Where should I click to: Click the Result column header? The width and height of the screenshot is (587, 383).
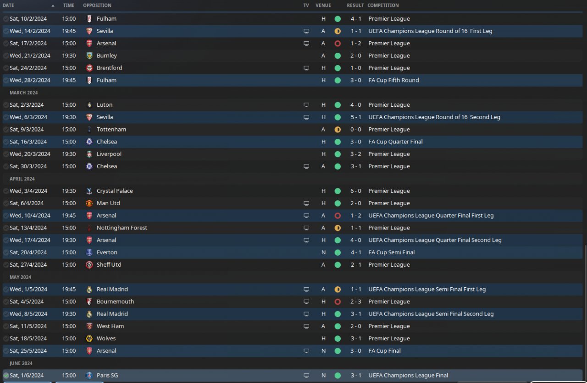click(x=355, y=5)
